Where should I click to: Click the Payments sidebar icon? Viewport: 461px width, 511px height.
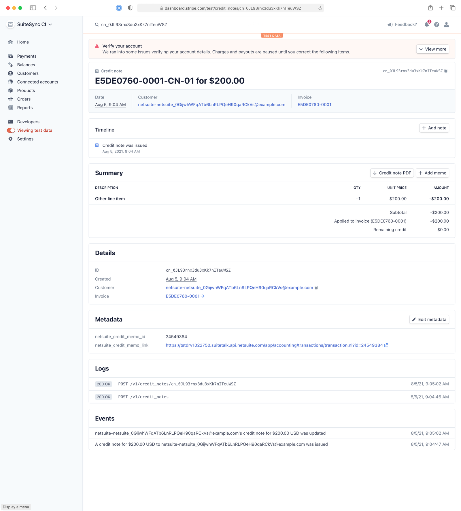point(10,56)
